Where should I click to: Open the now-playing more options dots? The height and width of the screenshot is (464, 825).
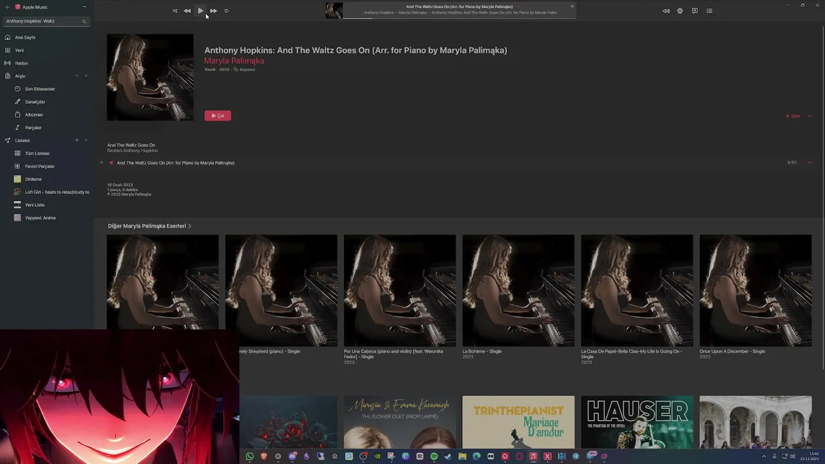519,6
